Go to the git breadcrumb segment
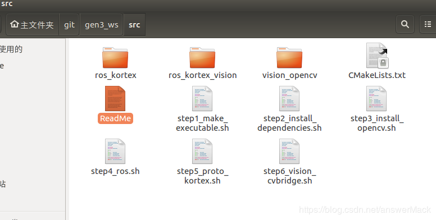This screenshot has height=220, width=436. point(69,25)
